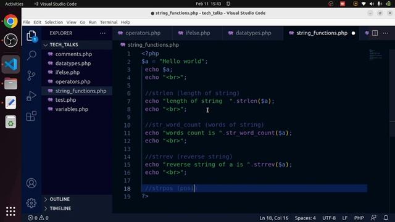Switch to datatypes.php tab
This screenshot has width=395, height=222.
(253, 33)
